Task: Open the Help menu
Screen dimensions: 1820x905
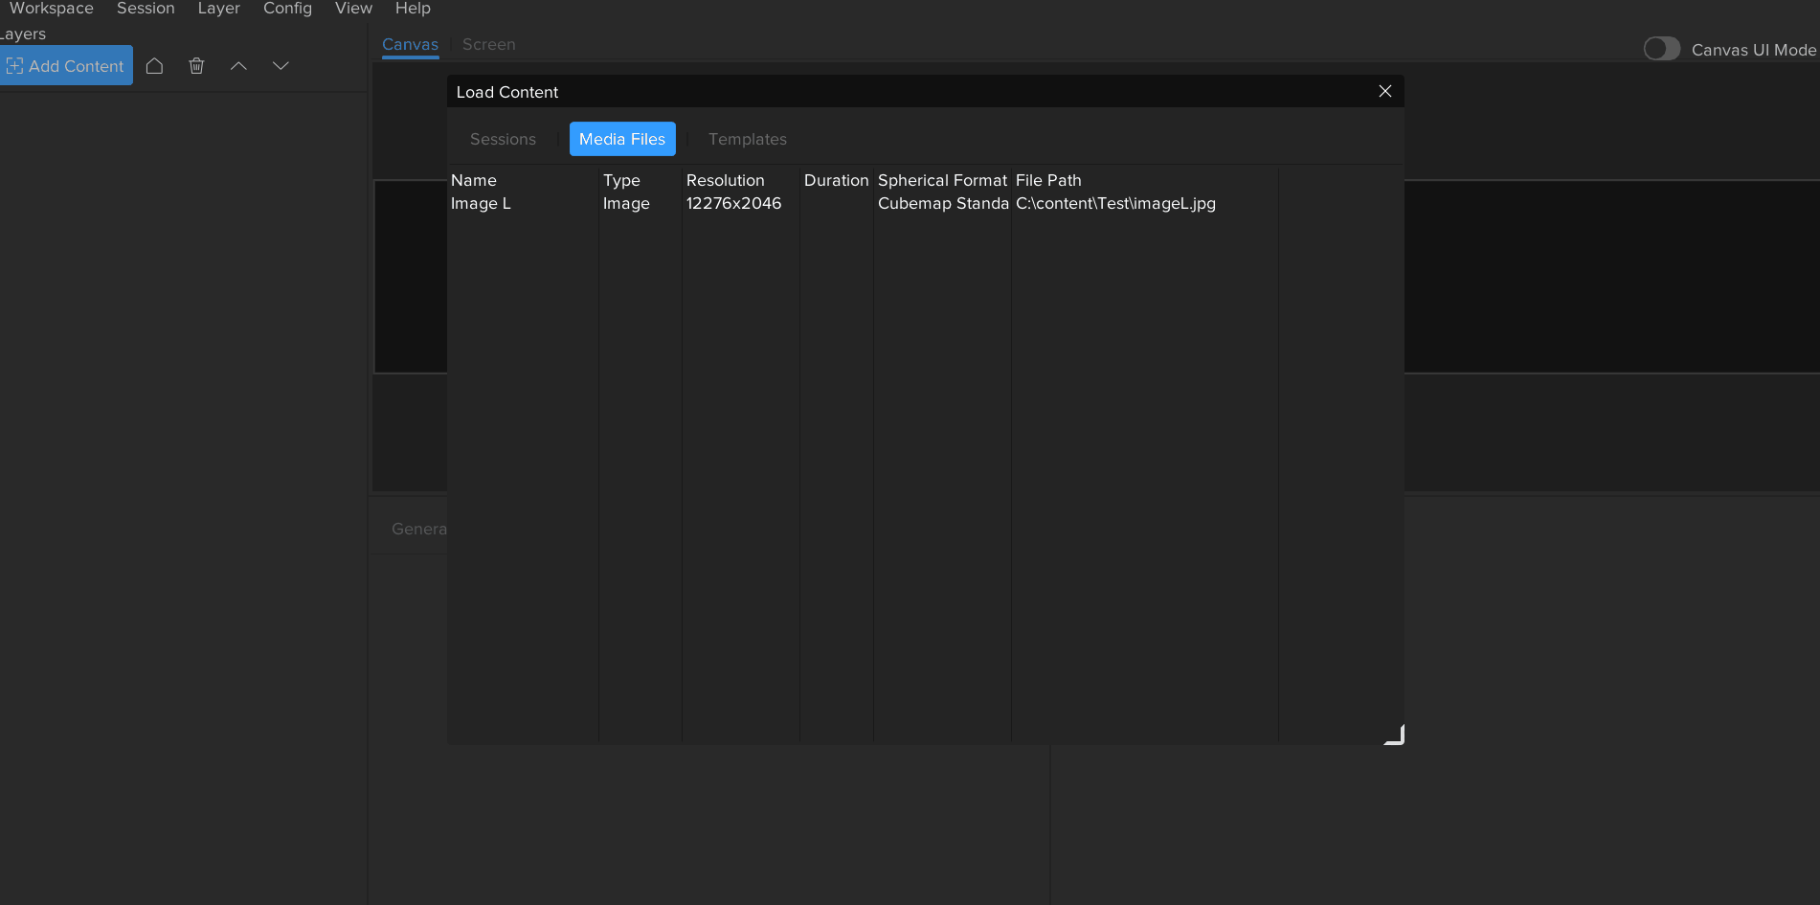Action: (413, 9)
